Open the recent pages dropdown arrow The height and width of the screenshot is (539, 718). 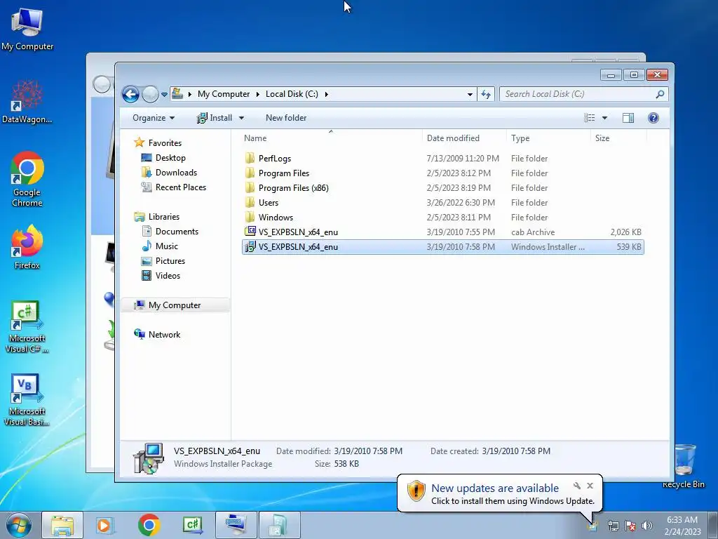[164, 95]
